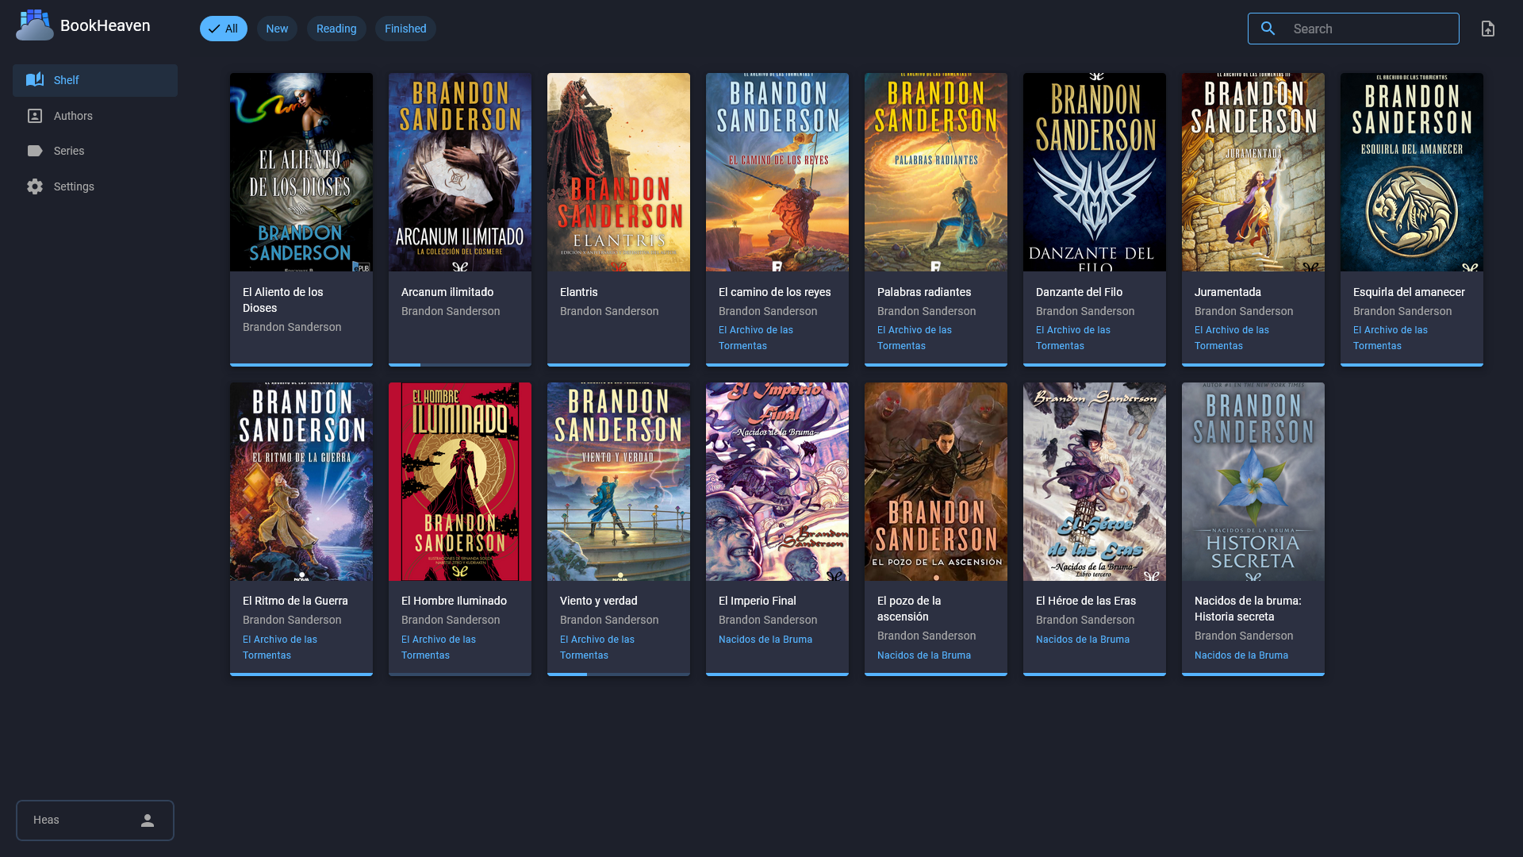Screen dimensions: 1523x857
Task: Open Settings via the gear icon
Action: [34, 186]
